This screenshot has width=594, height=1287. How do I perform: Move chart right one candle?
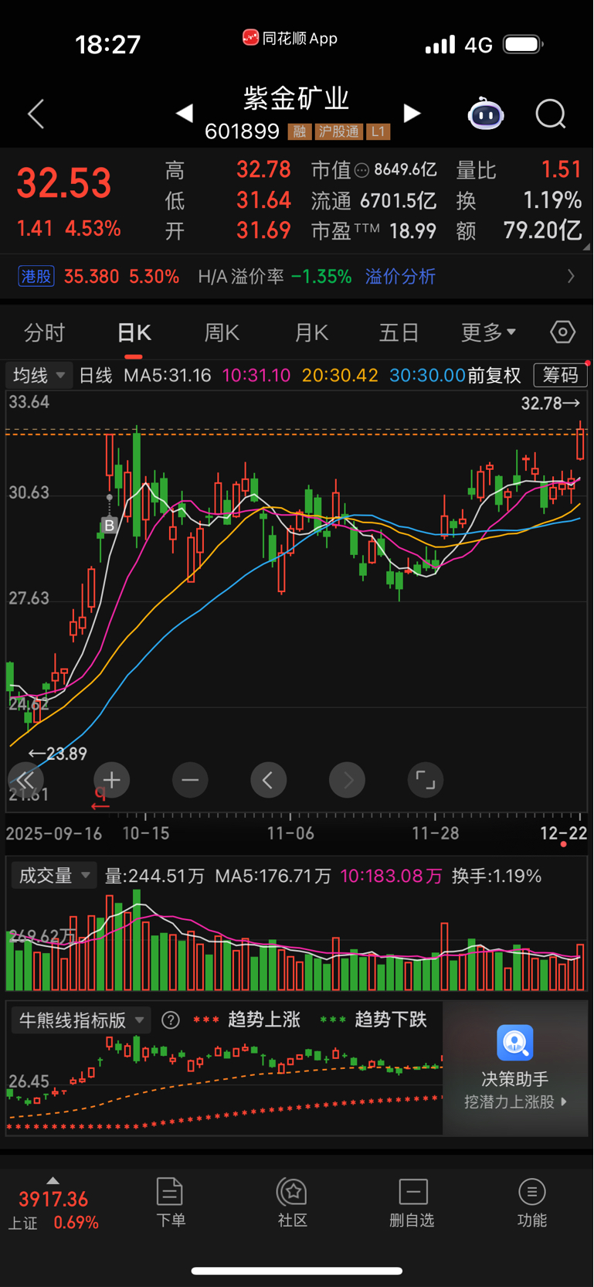pos(347,780)
